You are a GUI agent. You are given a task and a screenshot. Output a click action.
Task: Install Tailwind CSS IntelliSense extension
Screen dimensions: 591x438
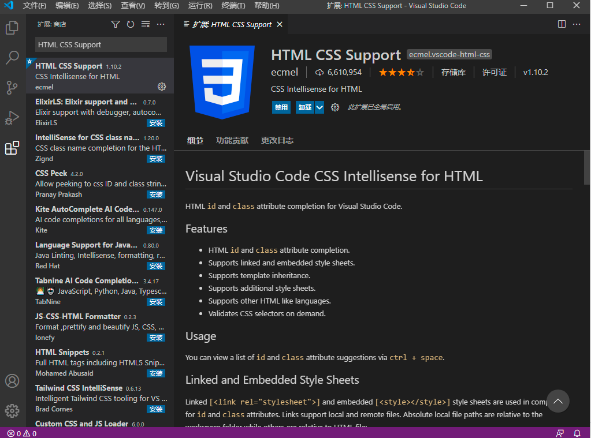[156, 409]
